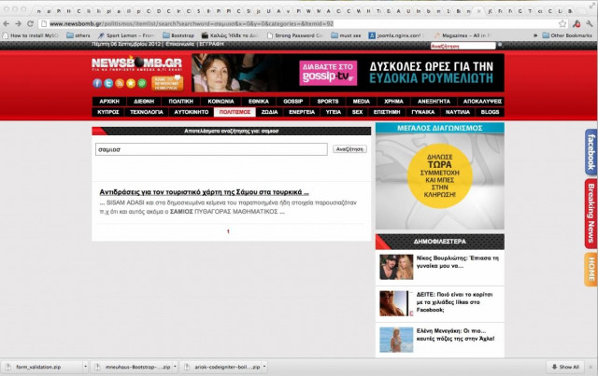598x376 pixels.
Task: Open the orange HOME side tab
Action: click(x=591, y=269)
